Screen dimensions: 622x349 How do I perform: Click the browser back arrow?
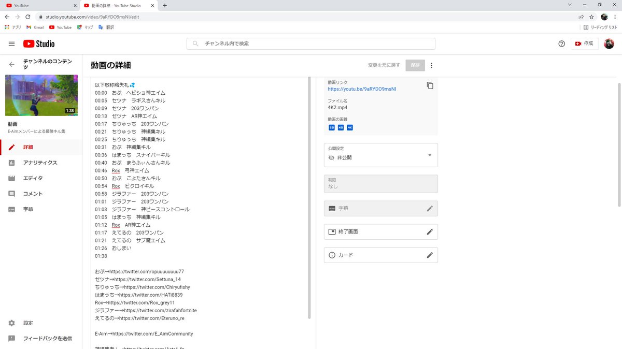tap(7, 17)
